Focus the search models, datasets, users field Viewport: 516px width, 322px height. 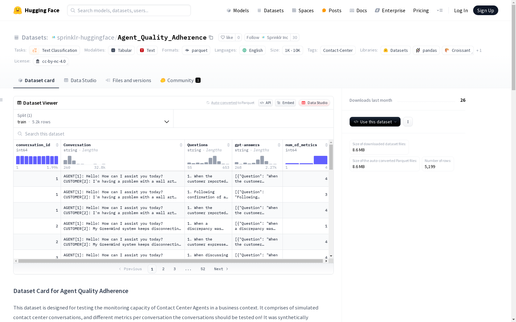click(x=129, y=10)
